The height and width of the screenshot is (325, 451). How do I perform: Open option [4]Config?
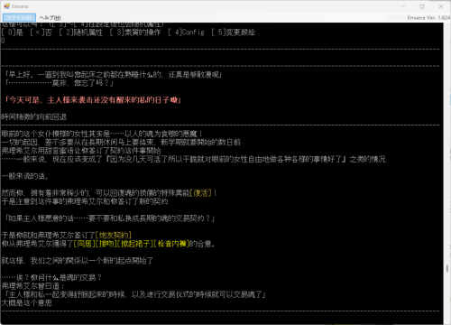pyautogui.click(x=186, y=32)
